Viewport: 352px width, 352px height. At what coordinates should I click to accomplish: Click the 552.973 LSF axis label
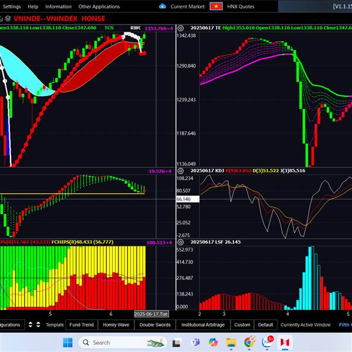click(x=185, y=250)
